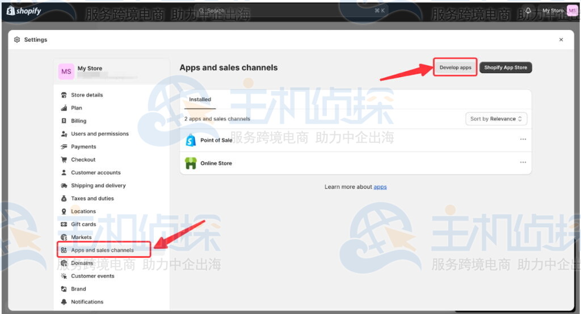Click the Payments icon in sidebar
Image resolution: width=581 pixels, height=314 pixels.
64,147
